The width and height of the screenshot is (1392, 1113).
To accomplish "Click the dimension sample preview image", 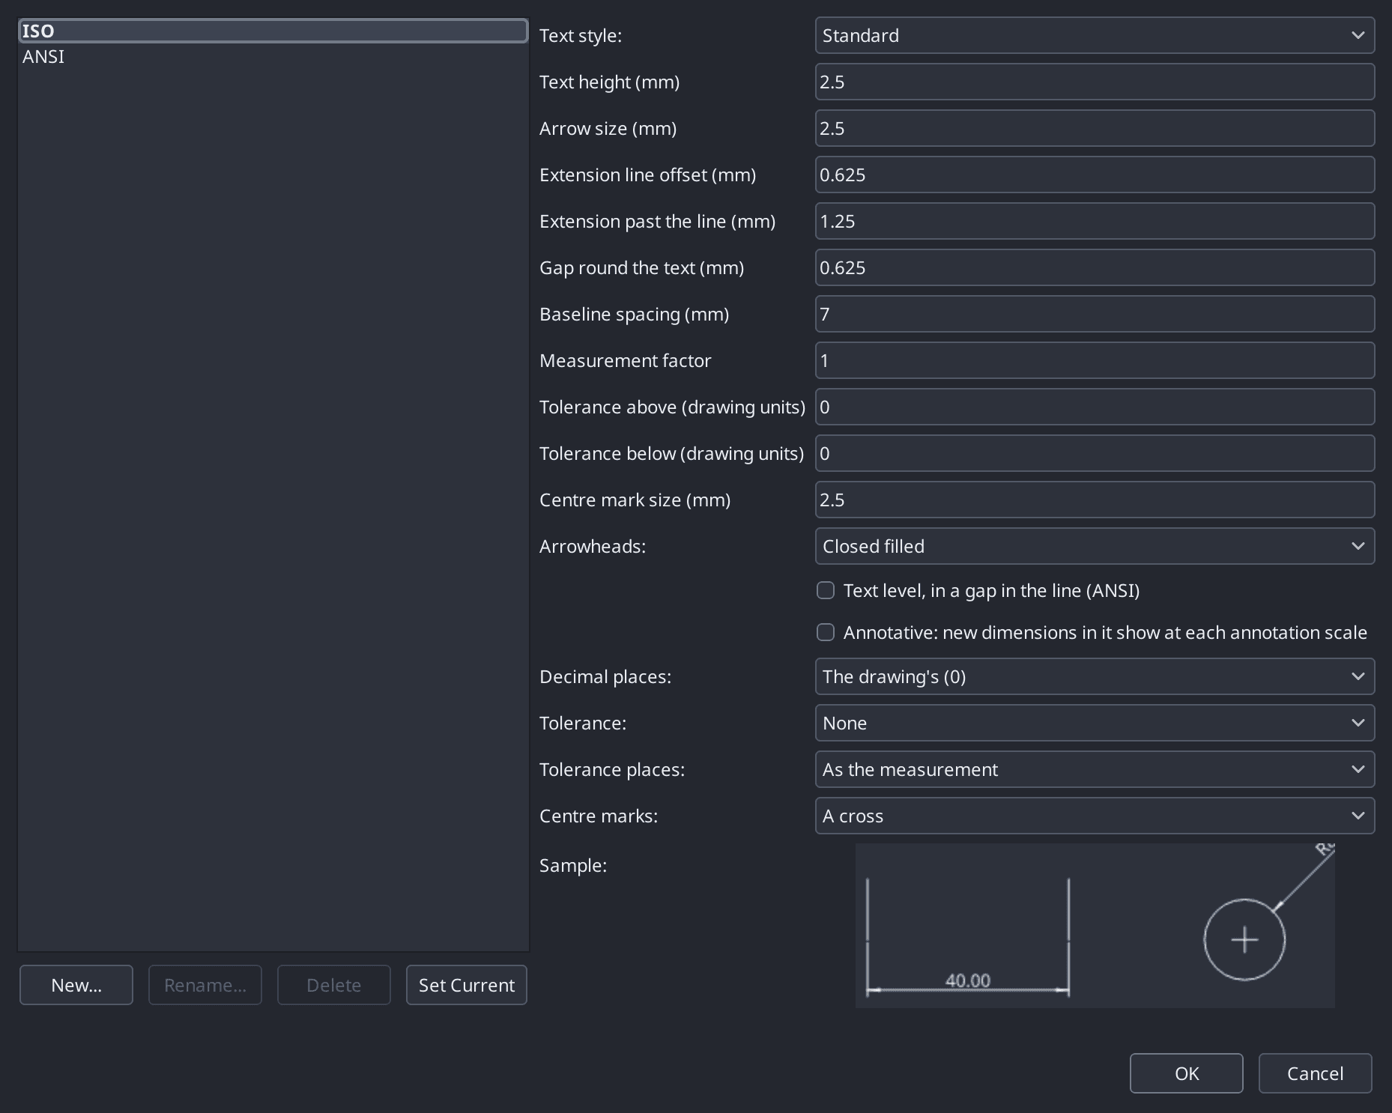I will (x=1095, y=926).
